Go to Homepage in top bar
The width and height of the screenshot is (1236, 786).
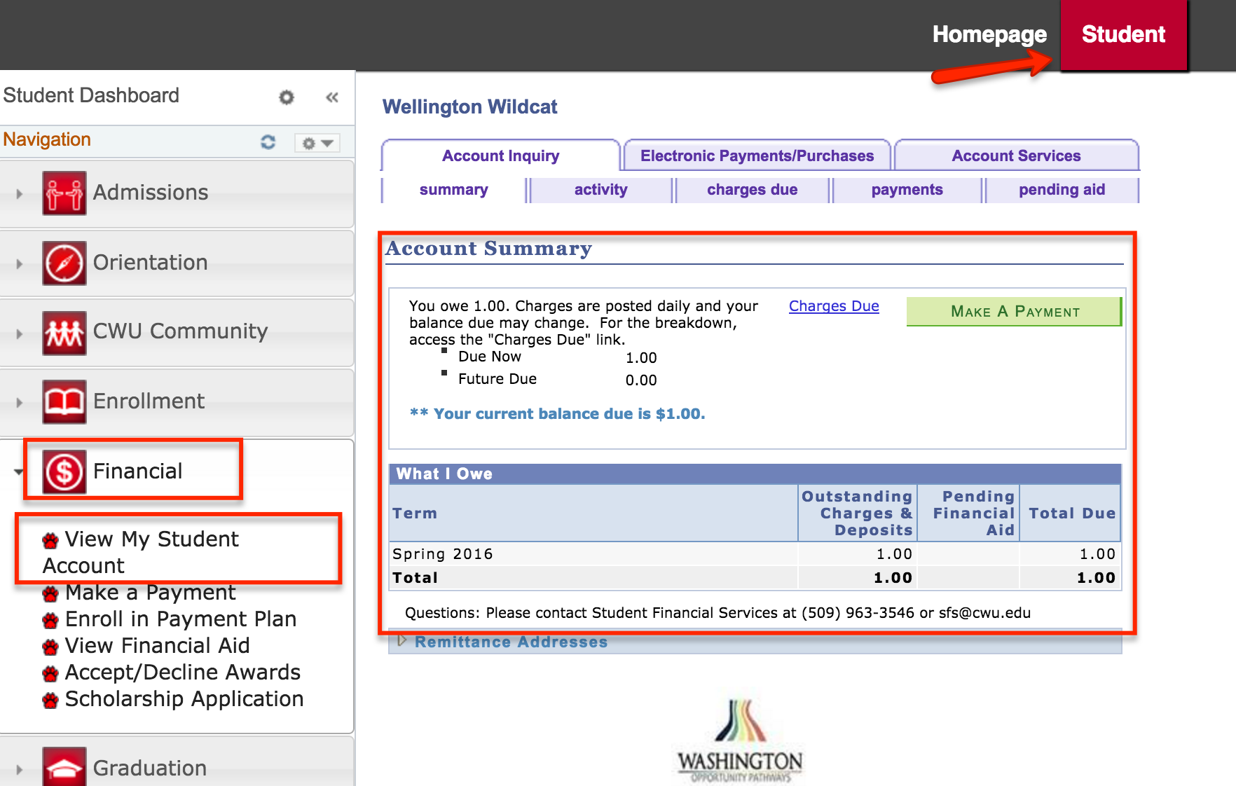tap(989, 34)
